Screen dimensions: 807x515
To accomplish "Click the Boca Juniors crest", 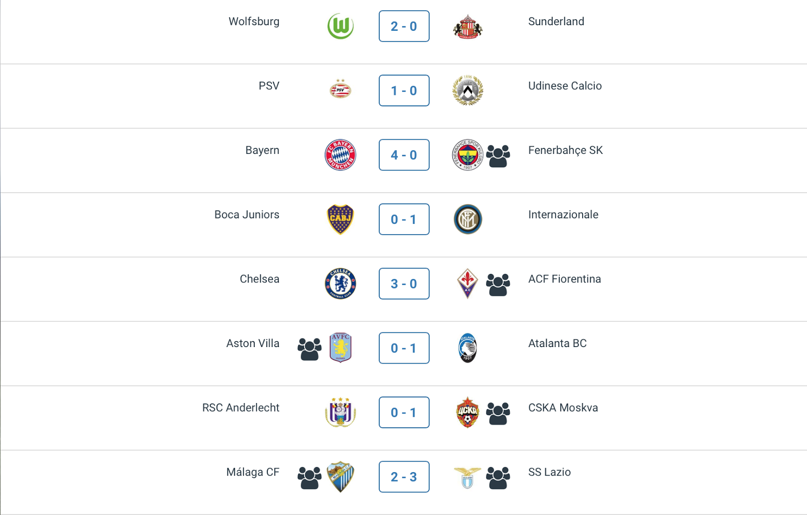I will coord(340,219).
